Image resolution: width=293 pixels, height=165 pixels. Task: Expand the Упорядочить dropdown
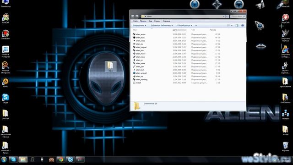tap(139, 26)
